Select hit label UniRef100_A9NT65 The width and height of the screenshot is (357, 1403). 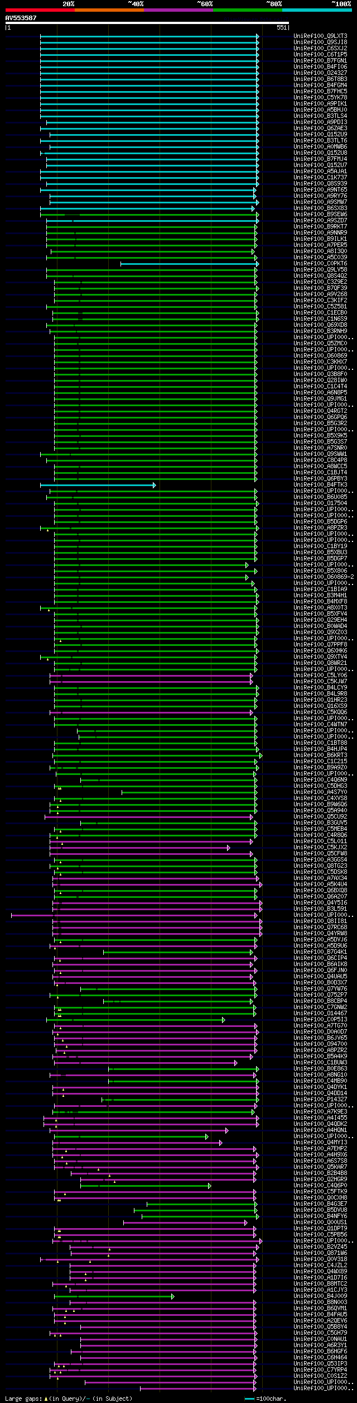point(320,190)
